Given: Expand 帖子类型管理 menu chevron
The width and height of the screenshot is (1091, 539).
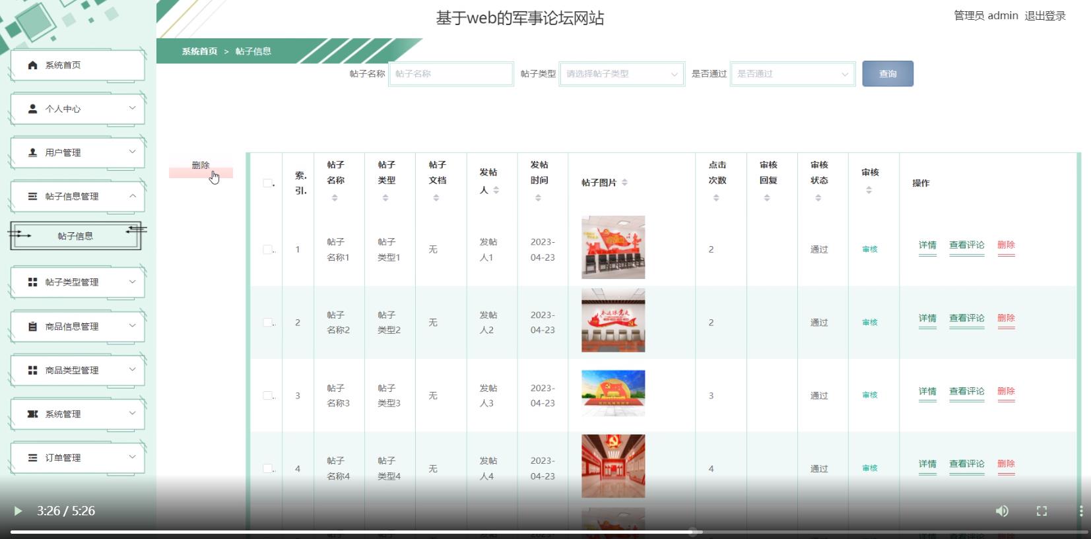Looking at the screenshot, I should click(x=132, y=282).
